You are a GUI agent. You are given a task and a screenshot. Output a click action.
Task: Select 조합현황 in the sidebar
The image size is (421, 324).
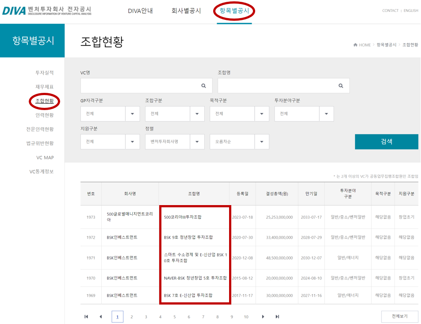(x=45, y=101)
